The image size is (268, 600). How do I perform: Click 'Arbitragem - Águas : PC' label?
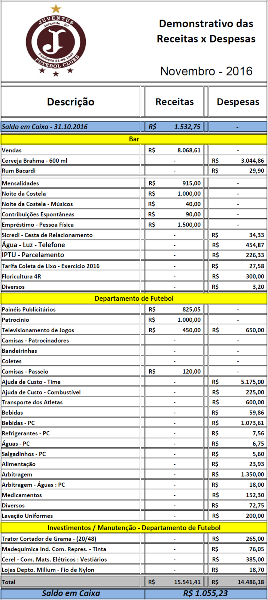(33, 485)
